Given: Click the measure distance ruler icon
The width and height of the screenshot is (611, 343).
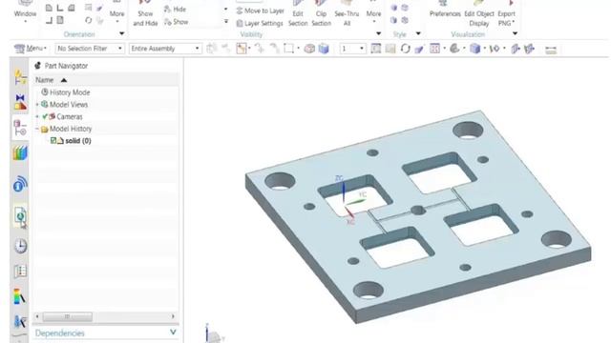Looking at the screenshot, I should pyautogui.click(x=551, y=50).
